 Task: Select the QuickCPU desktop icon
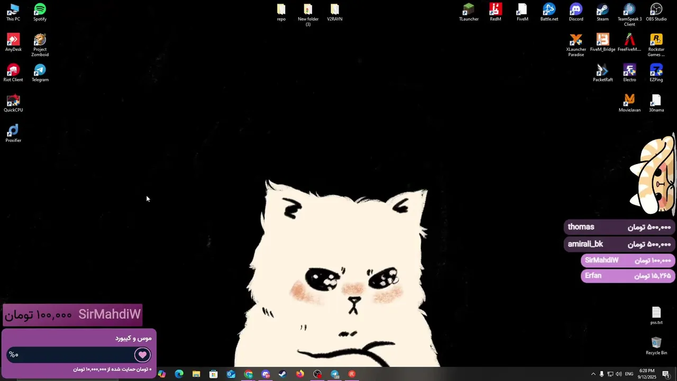(13, 103)
